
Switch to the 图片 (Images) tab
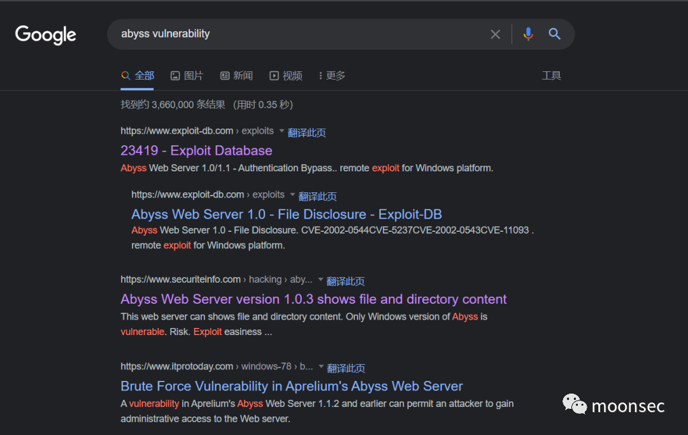[x=187, y=75]
